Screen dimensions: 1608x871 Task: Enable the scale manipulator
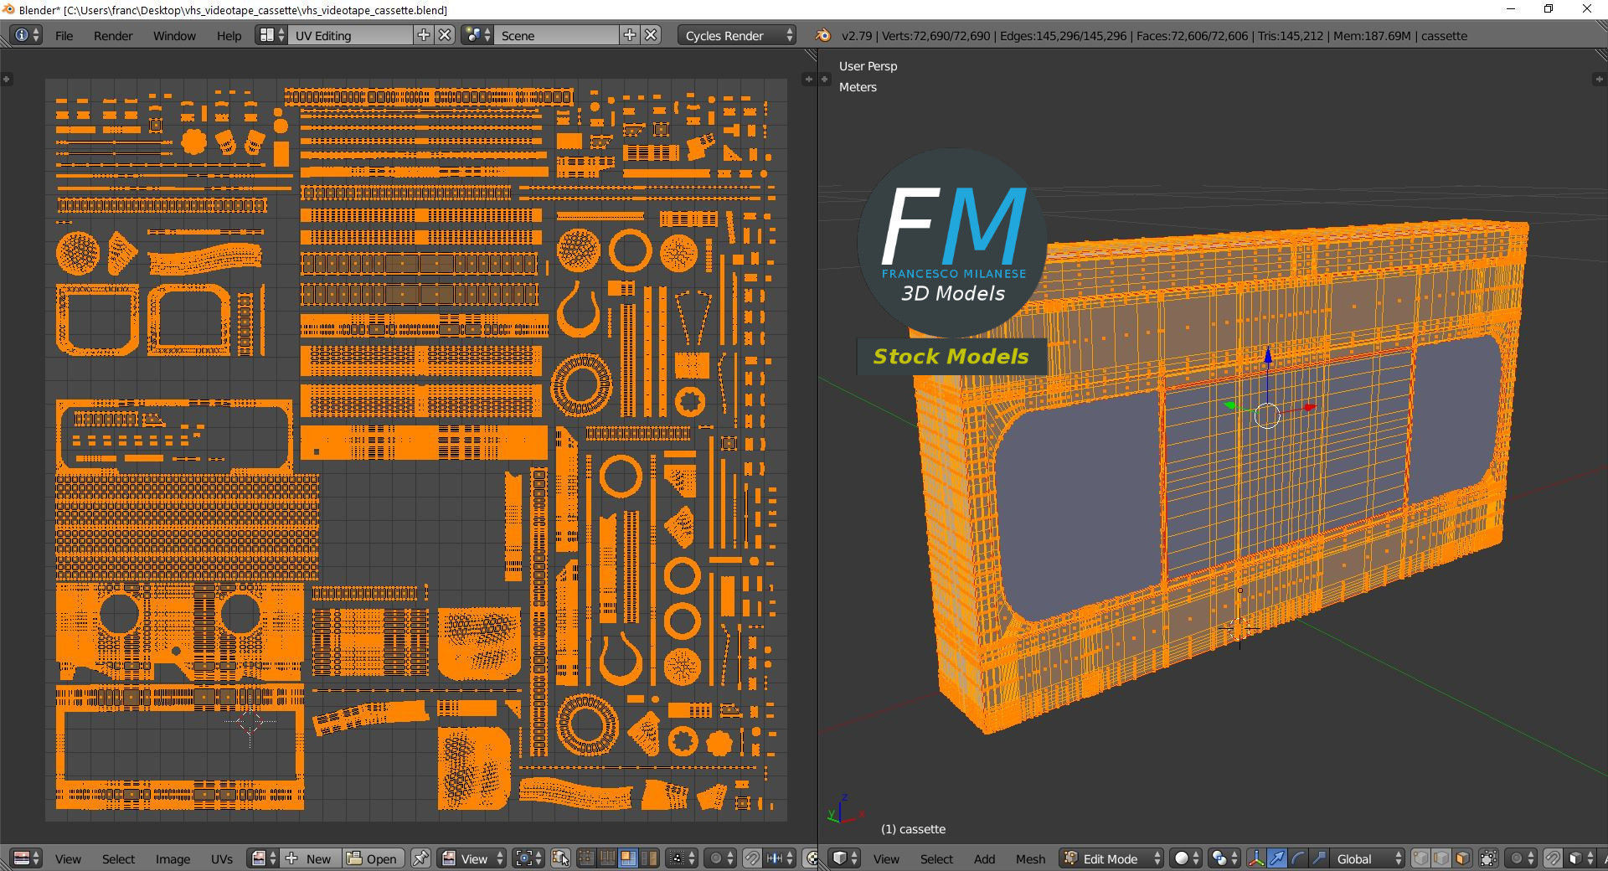click(x=1318, y=858)
